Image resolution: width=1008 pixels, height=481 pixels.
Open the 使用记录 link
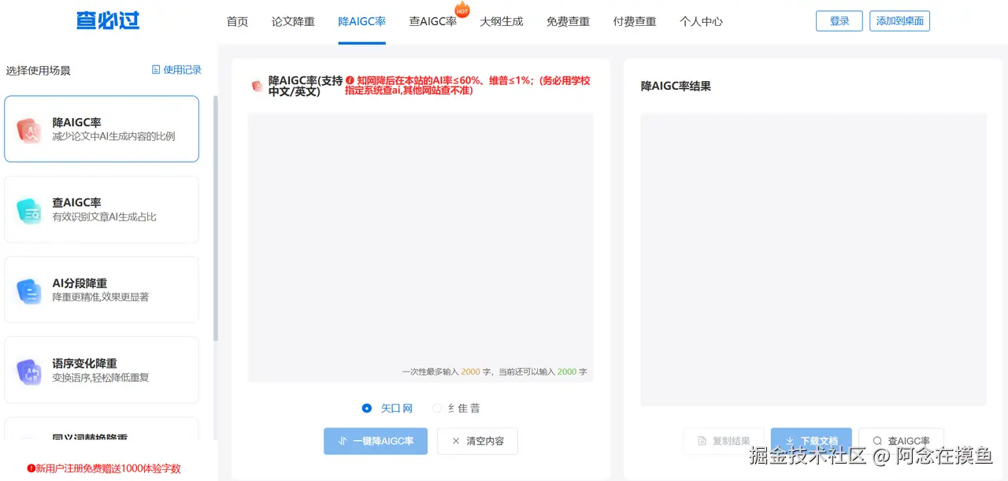pyautogui.click(x=176, y=70)
